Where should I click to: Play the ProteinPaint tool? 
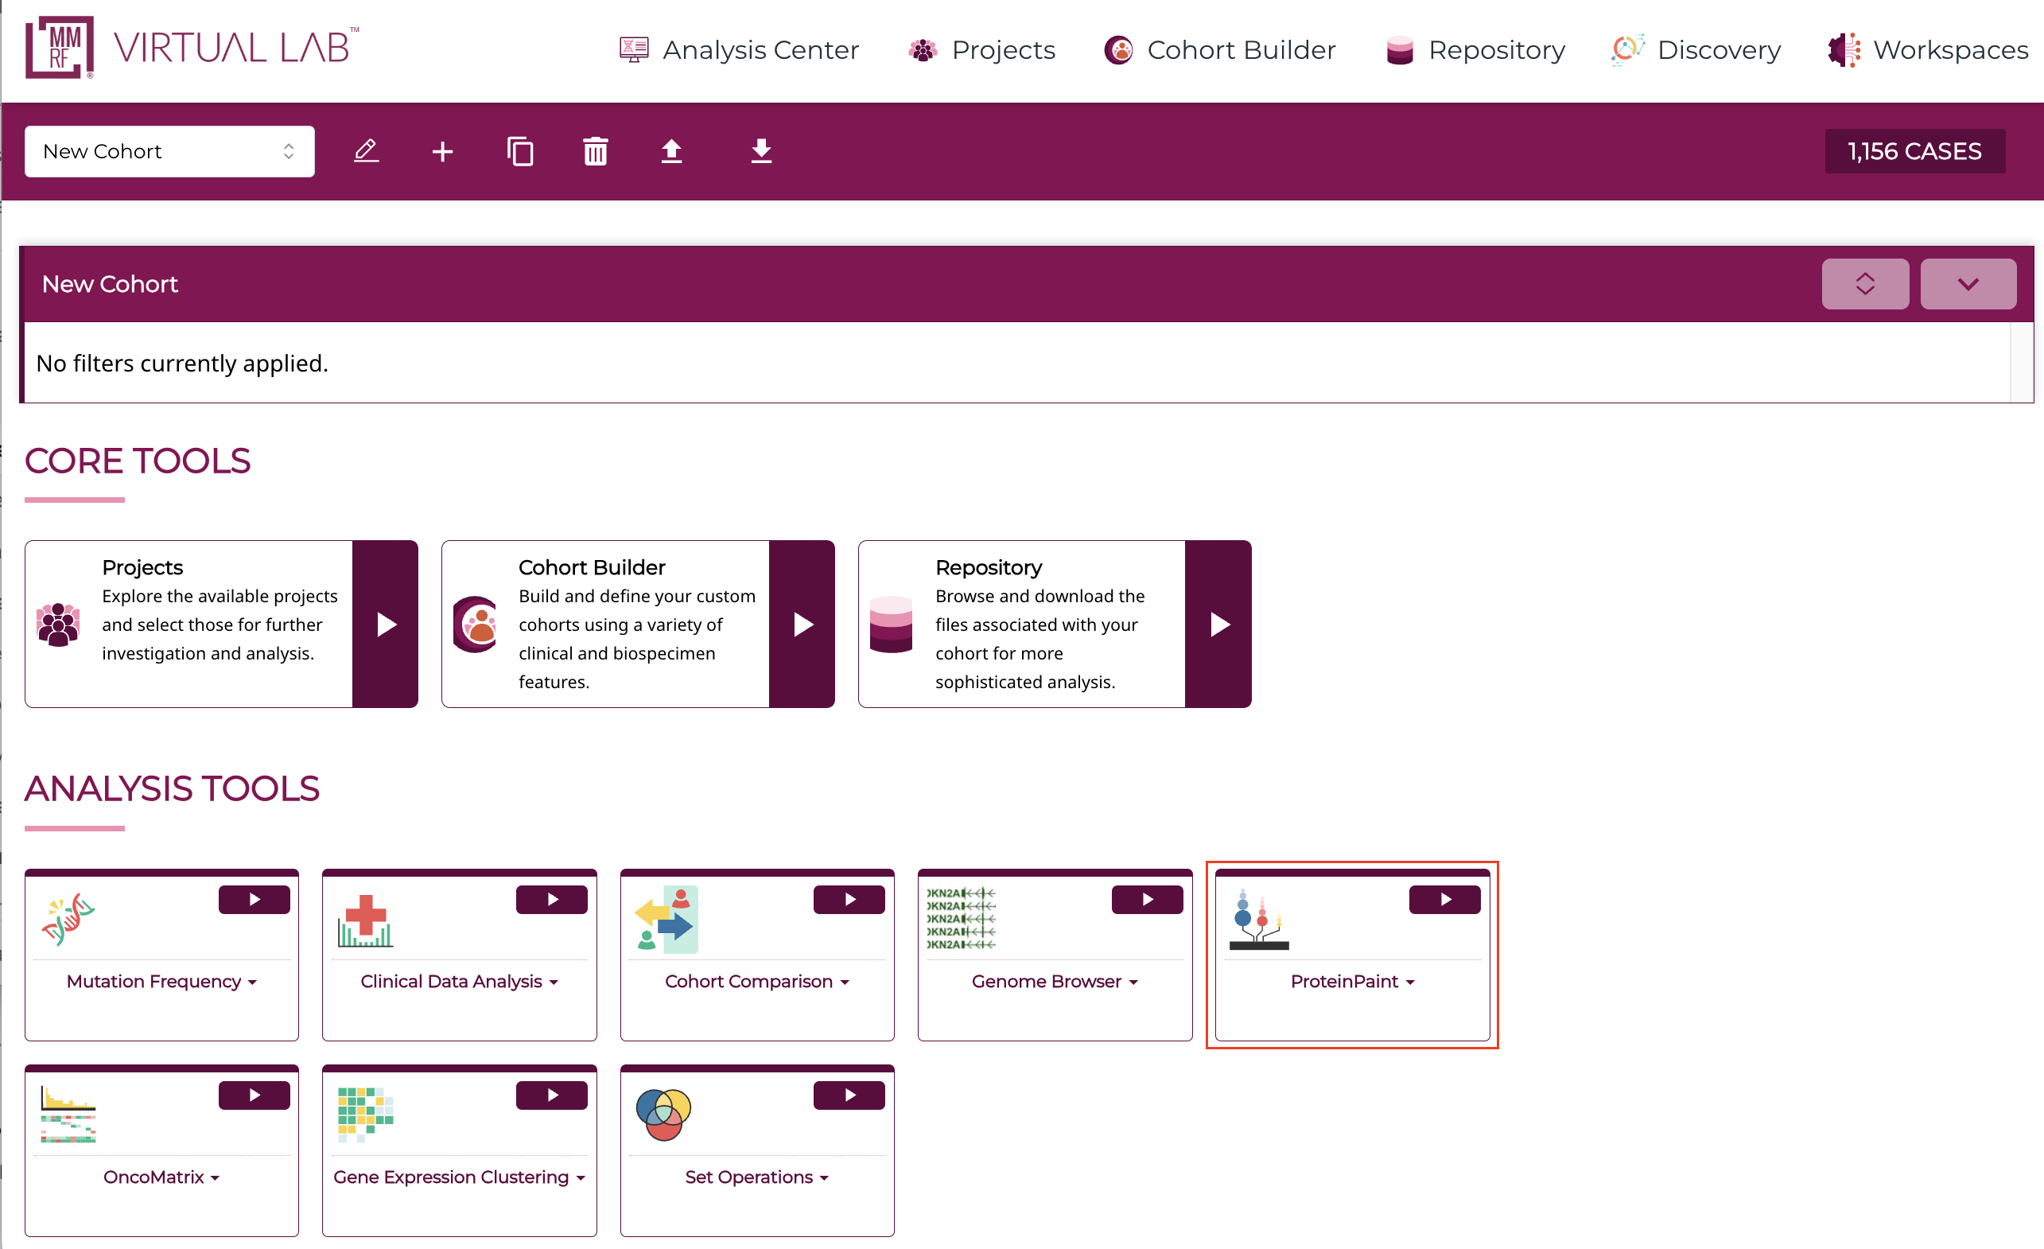(x=1445, y=900)
